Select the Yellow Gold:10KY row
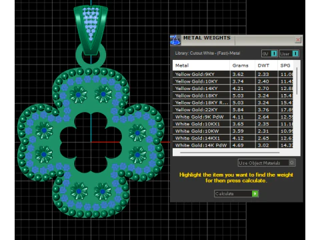 tap(233, 81)
